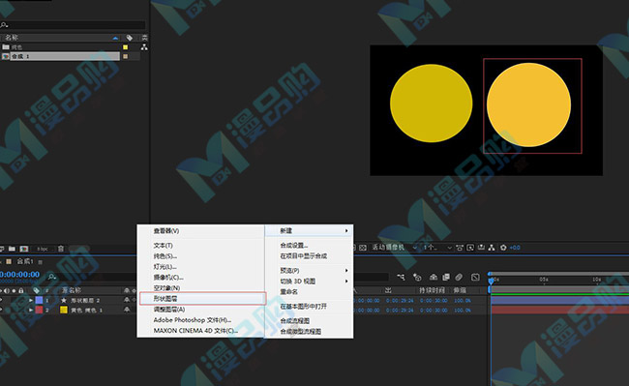The width and height of the screenshot is (629, 386).
Task: Choose 在项目中显示合成 menu entry
Action: coord(309,255)
